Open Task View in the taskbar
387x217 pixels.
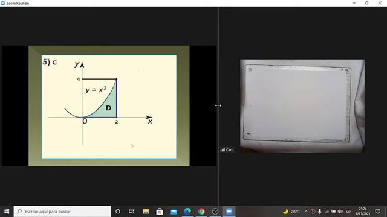pos(131,212)
